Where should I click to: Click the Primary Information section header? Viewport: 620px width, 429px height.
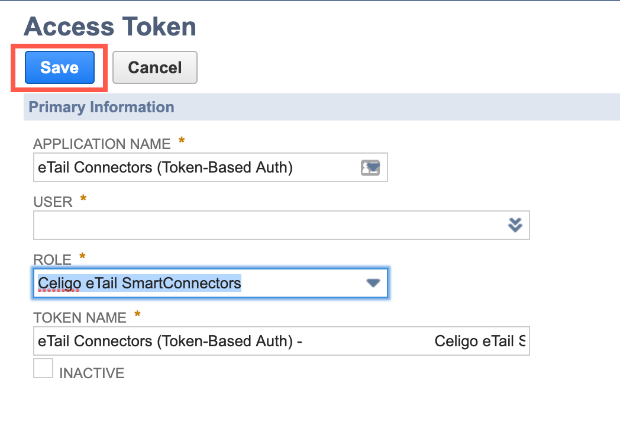(101, 107)
